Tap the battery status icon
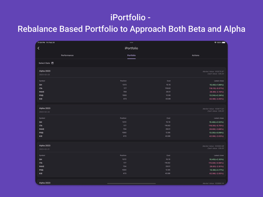Screen dimensions: 263x197 point(224,42)
